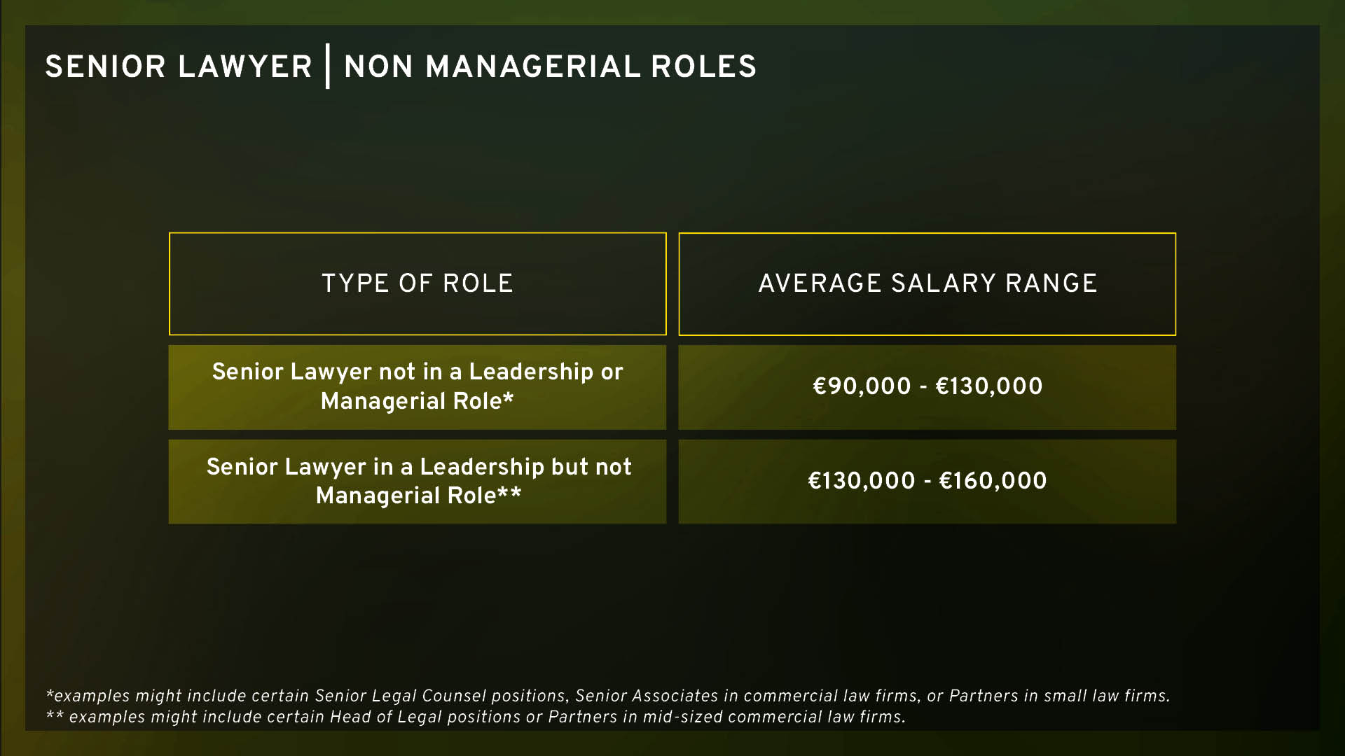Click the word ROLES in the heading
The image size is (1345, 756).
tap(703, 67)
